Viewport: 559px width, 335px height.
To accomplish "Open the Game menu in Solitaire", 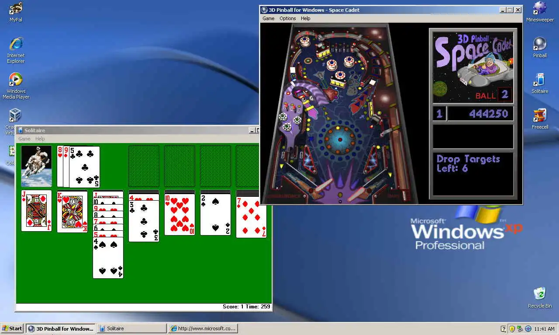I will click(24, 139).
